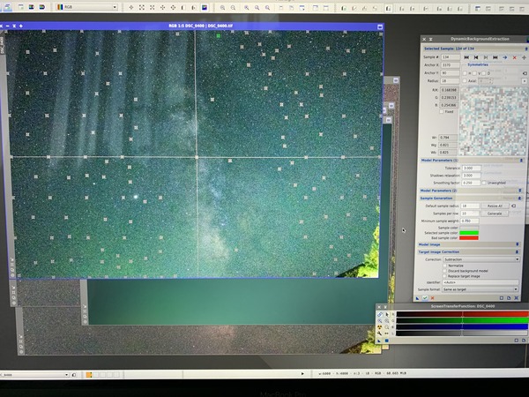The image size is (529, 397).
Task: Toggle the STF link RGB channels icon
Action: click(379, 314)
